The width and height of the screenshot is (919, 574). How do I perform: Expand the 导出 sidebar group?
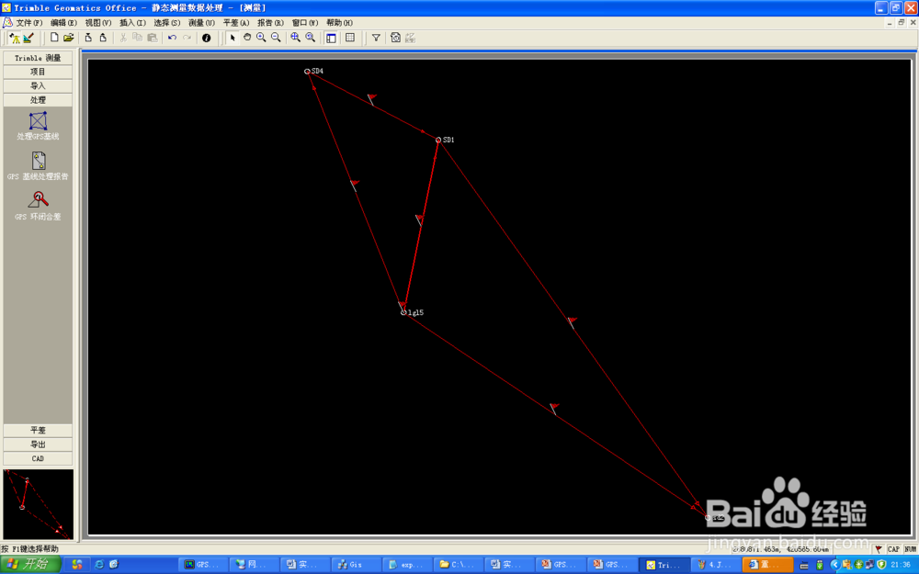[x=38, y=444]
